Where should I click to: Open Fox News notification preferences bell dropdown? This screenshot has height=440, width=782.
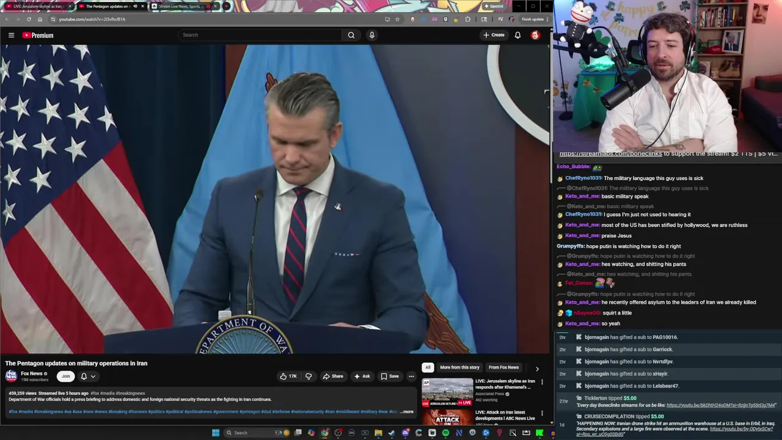pyautogui.click(x=88, y=376)
